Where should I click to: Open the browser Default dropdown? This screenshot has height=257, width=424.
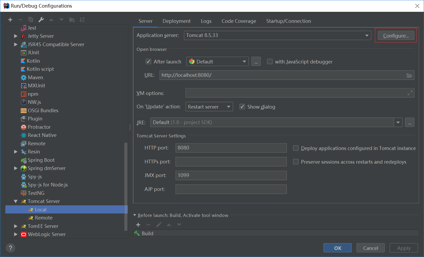click(x=218, y=62)
